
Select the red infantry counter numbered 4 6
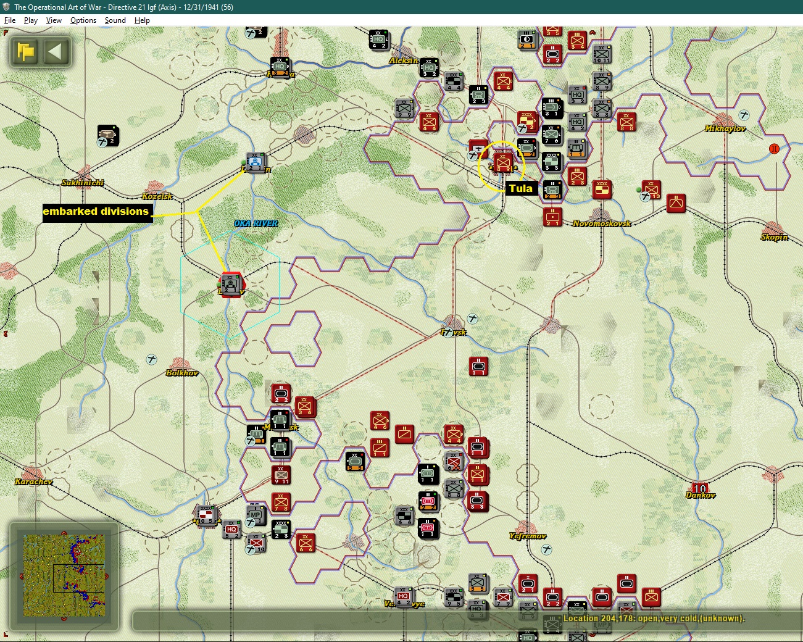pyautogui.click(x=380, y=420)
